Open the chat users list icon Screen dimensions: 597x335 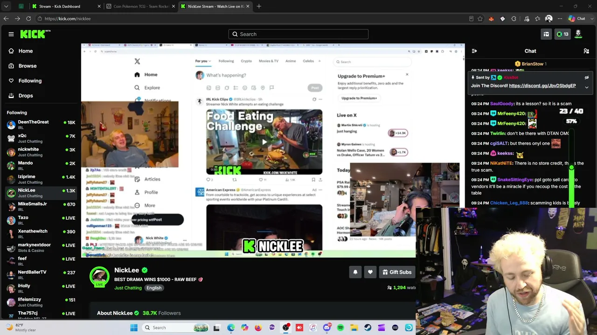pyautogui.click(x=586, y=51)
